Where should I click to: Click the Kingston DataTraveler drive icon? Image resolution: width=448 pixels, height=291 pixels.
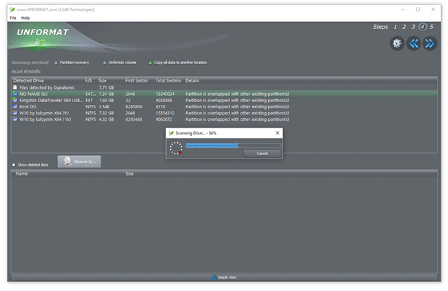point(15,100)
